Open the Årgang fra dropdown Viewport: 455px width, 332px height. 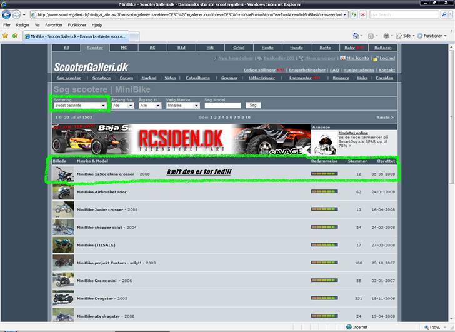point(122,105)
